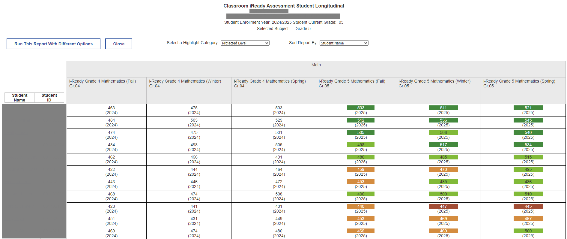Click the Grade 5 Mathematics (Fall) header
Viewport: 567px width, 239px height.
pyautogui.click(x=356, y=91)
